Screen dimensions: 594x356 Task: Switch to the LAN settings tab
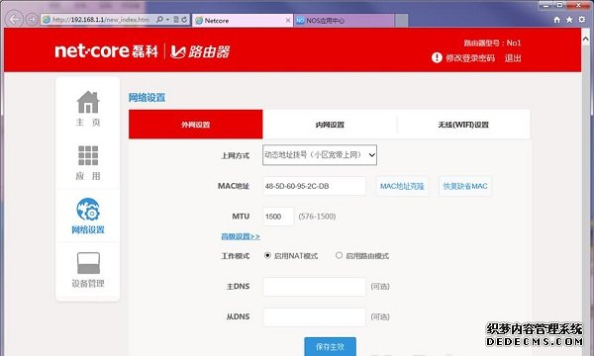(330, 125)
